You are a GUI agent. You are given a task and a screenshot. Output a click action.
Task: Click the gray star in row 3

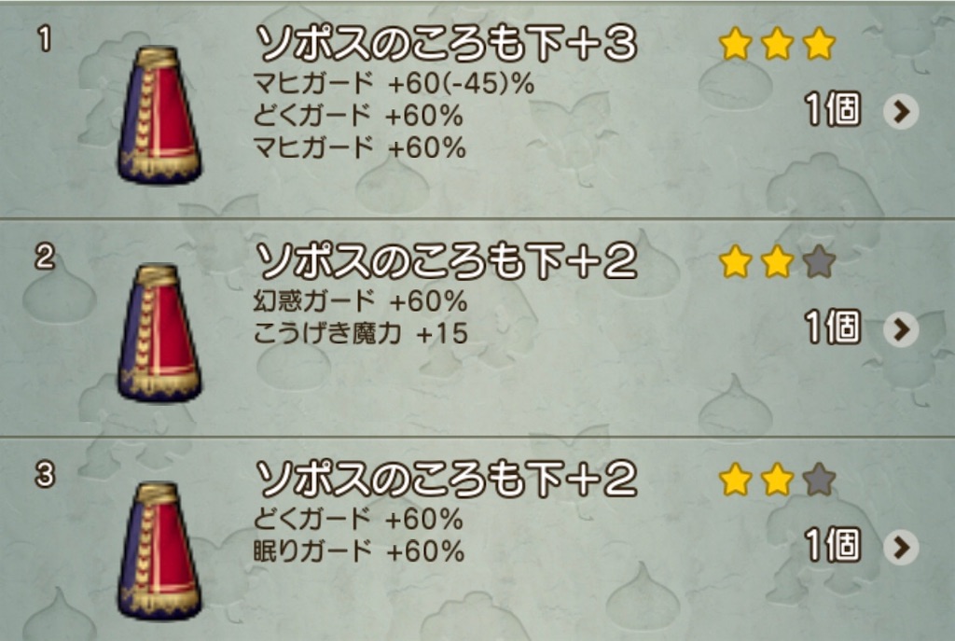(x=819, y=480)
